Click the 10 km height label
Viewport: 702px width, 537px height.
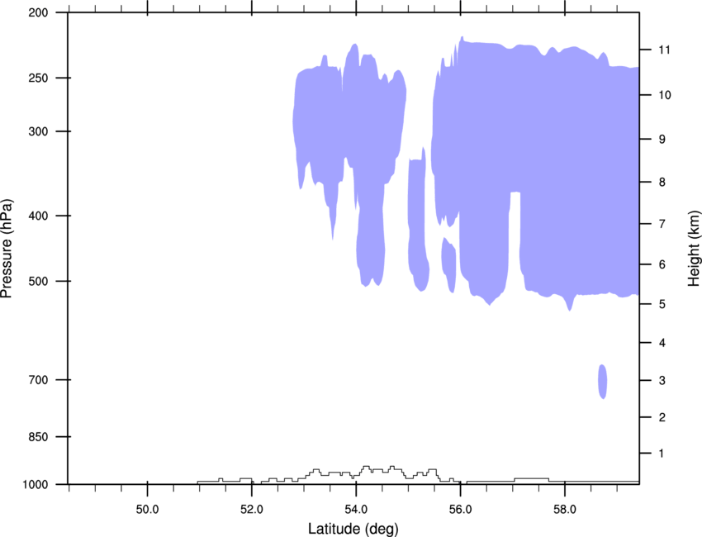click(665, 95)
